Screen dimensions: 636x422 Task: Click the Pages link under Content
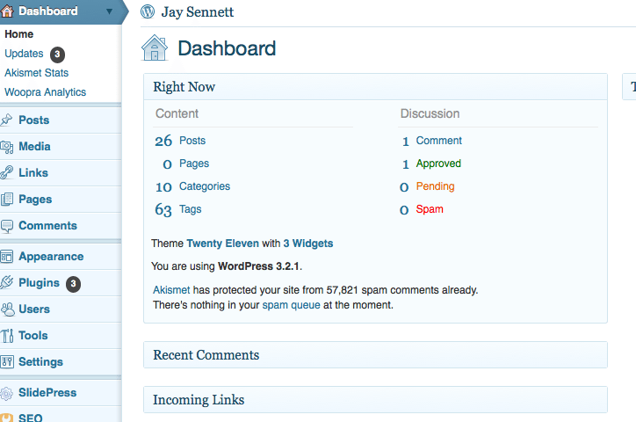click(x=194, y=164)
